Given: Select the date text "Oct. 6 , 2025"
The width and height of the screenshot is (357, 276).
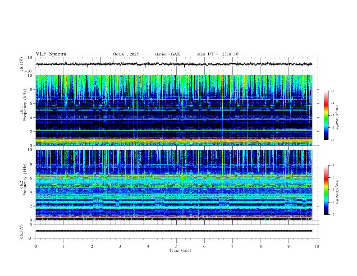Looking at the screenshot, I should click(x=126, y=54).
